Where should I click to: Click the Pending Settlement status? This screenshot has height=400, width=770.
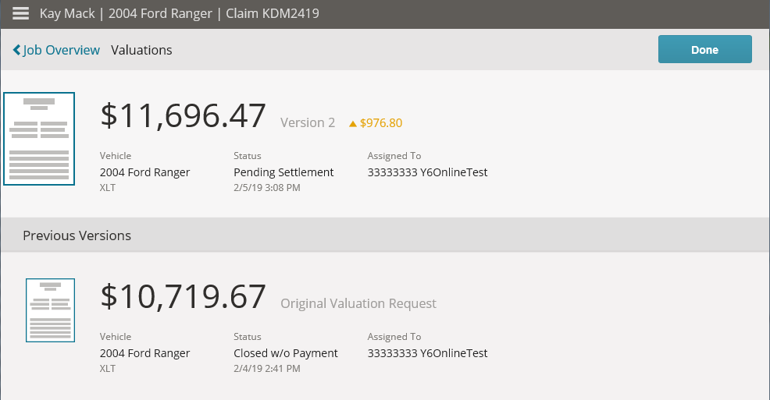pos(283,172)
